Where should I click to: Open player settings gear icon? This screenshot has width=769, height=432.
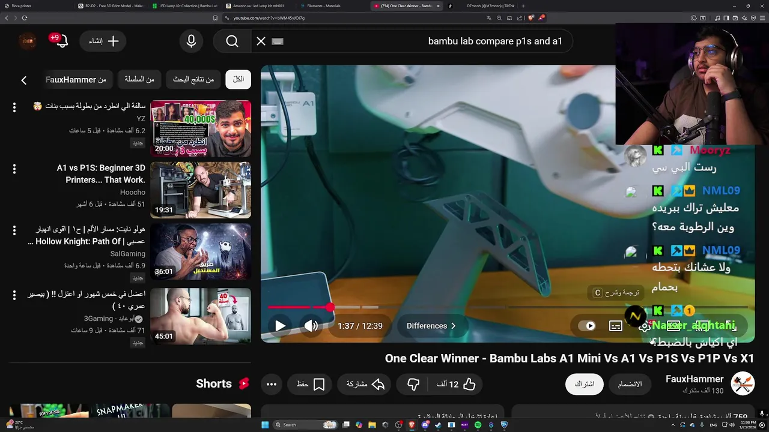coord(644,326)
